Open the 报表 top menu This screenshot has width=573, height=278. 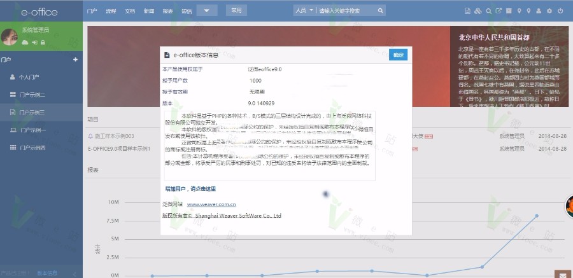click(167, 11)
